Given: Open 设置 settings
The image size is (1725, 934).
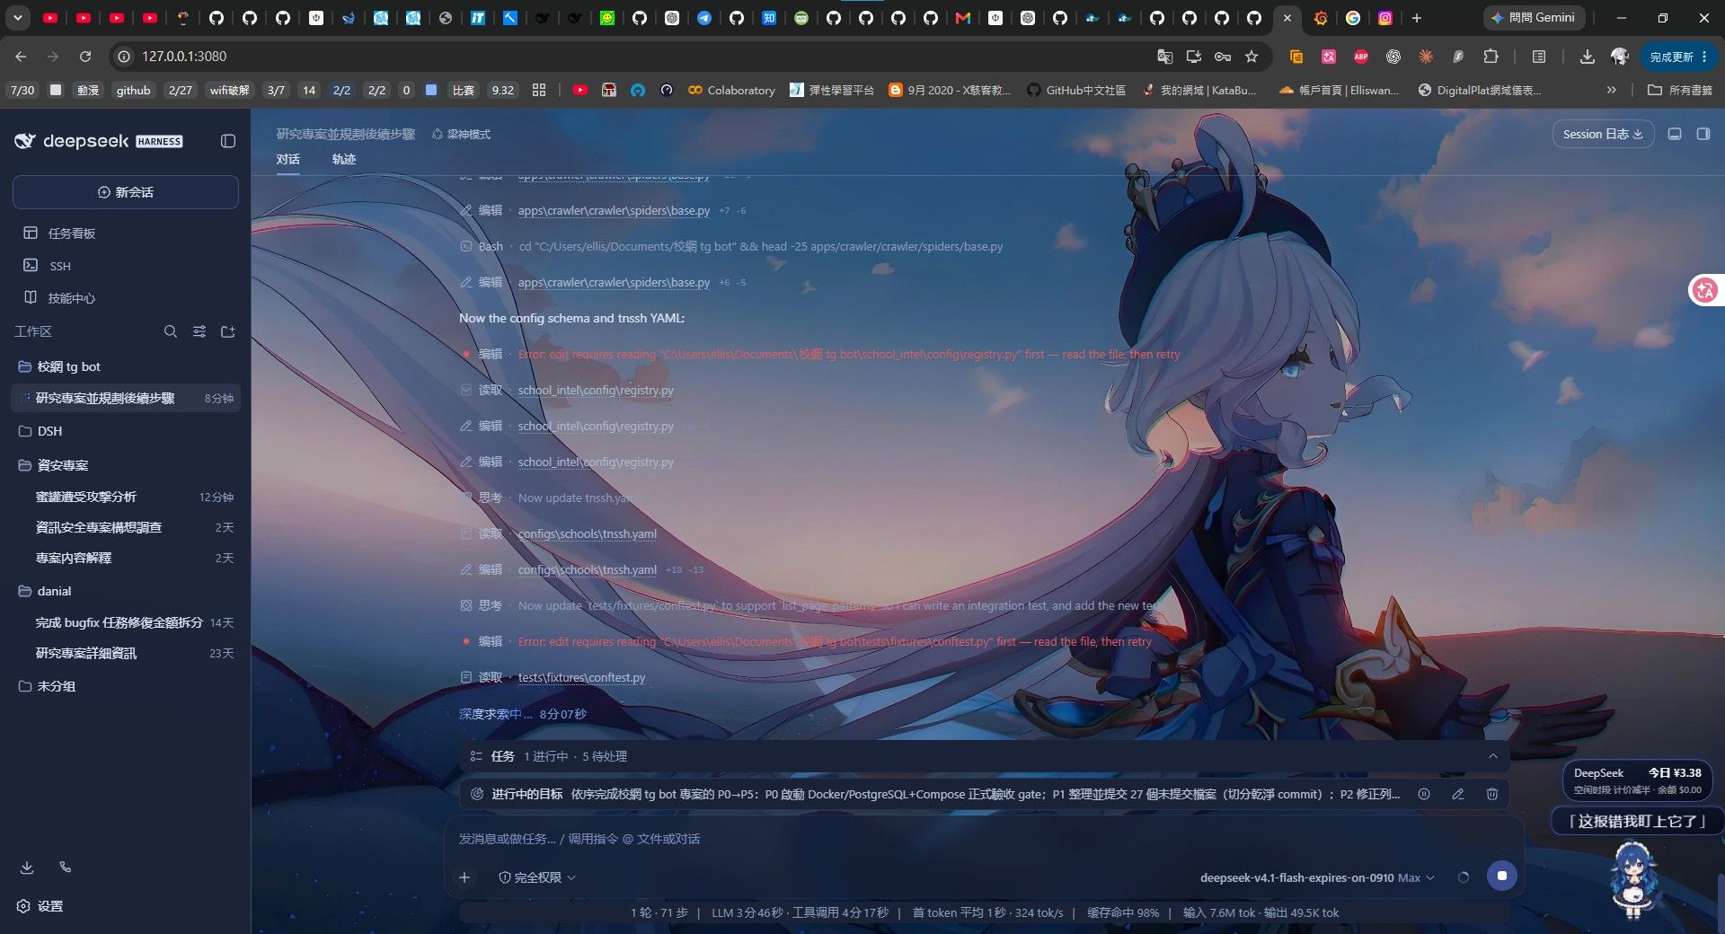Looking at the screenshot, I should pyautogui.click(x=40, y=906).
